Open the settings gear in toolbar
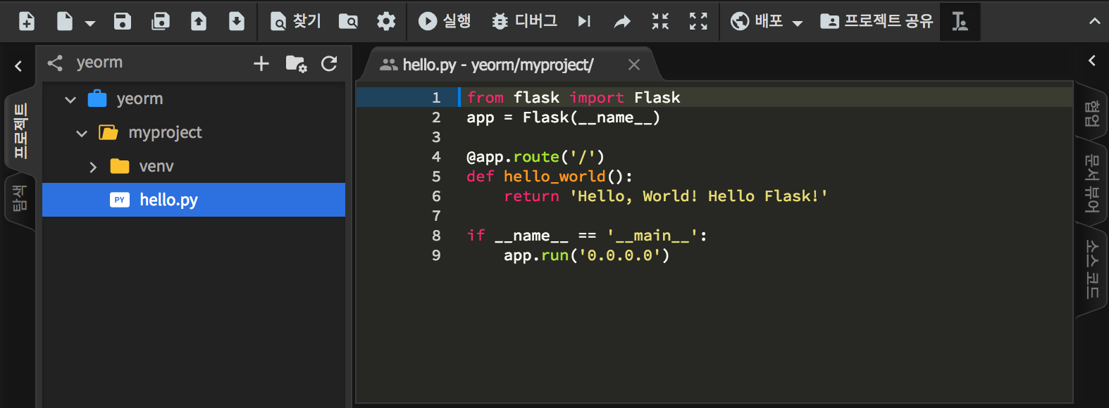 386,21
